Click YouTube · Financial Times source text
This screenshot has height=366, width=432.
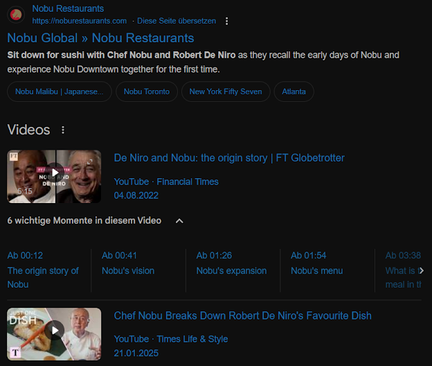pos(166,182)
